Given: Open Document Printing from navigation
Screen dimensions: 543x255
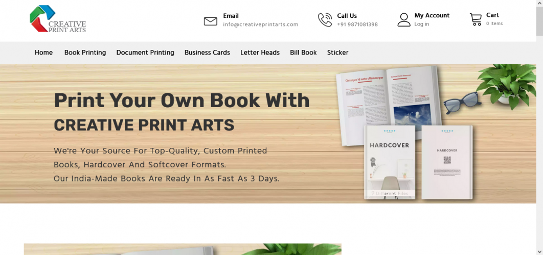Looking at the screenshot, I should [x=145, y=53].
